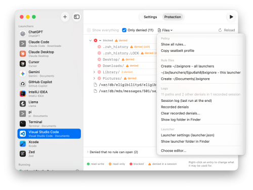Click blocked icon beside Library/
Screen dimensions: 253x190
coord(99,72)
